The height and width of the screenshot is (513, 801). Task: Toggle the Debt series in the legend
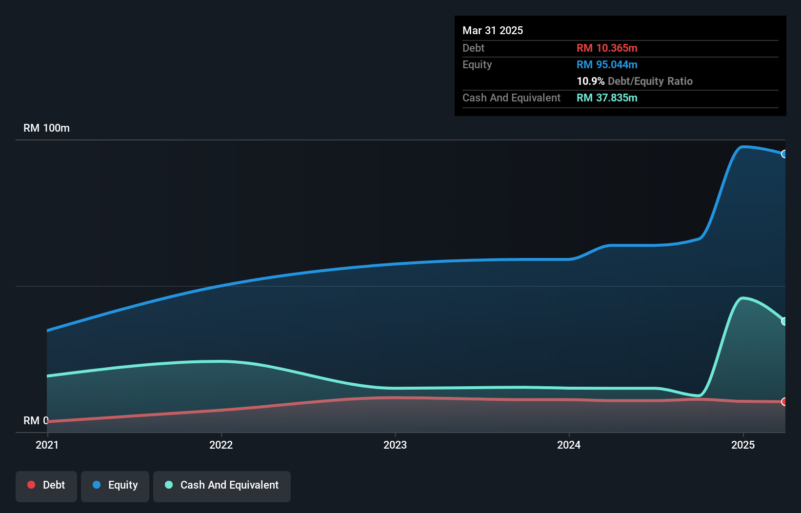tap(46, 485)
